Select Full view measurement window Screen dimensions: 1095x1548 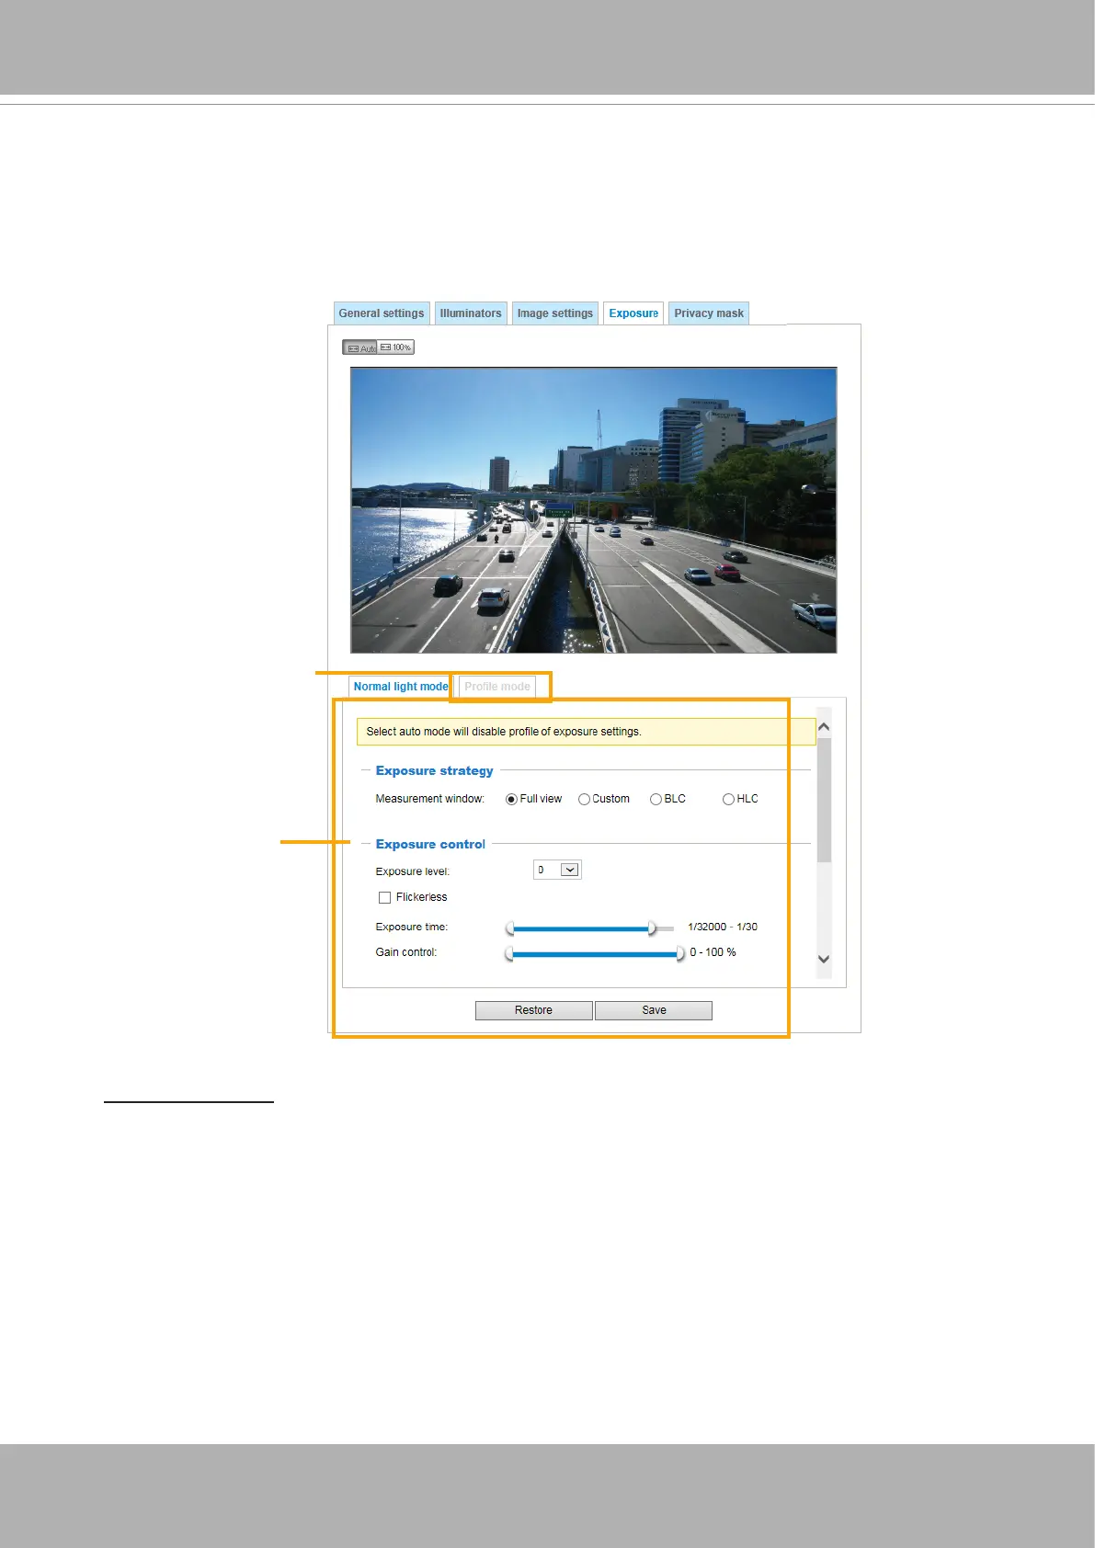(x=511, y=800)
